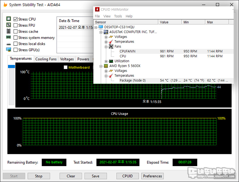Maximize the AIDA64 window
Image resolution: width=239 pixels, height=182 pixels.
coord(217,5)
